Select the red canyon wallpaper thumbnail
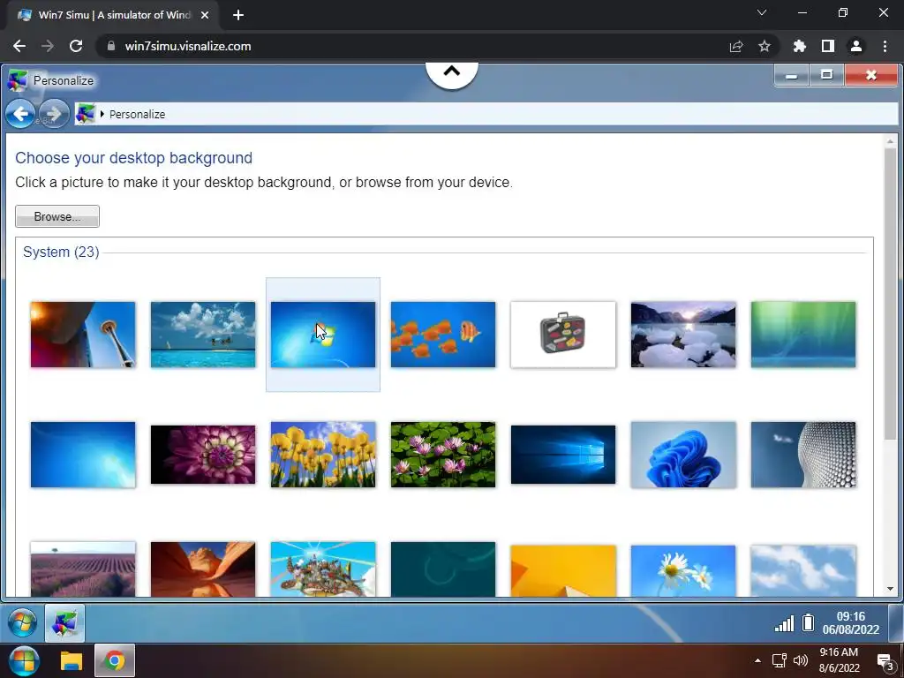 coord(203,569)
